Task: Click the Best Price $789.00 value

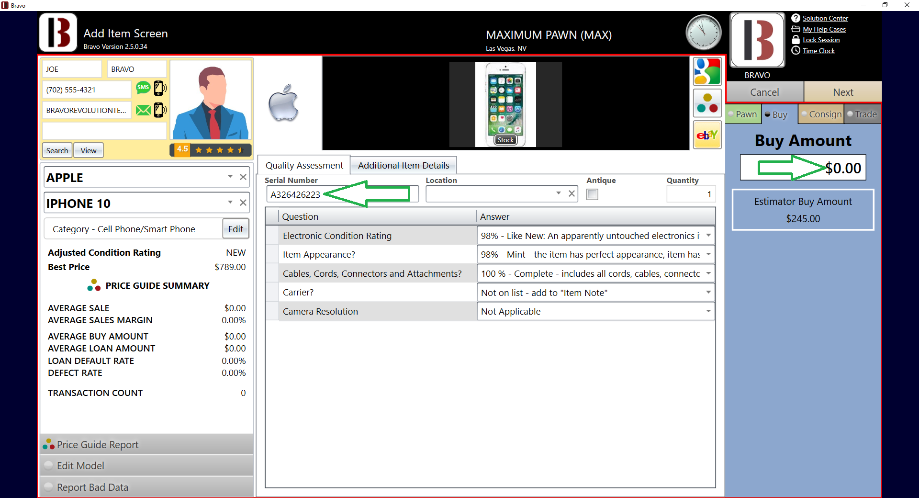Action: 230,267
